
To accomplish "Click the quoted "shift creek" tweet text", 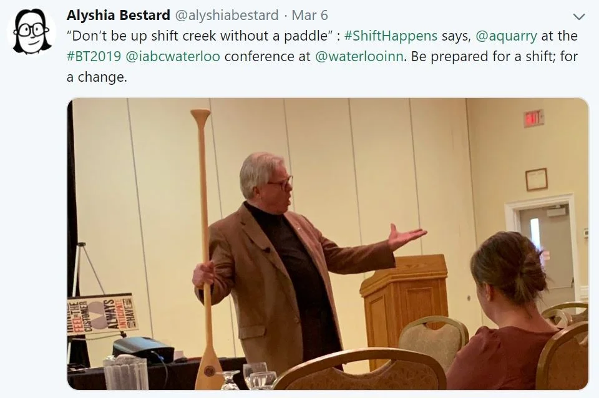I will (197, 36).
